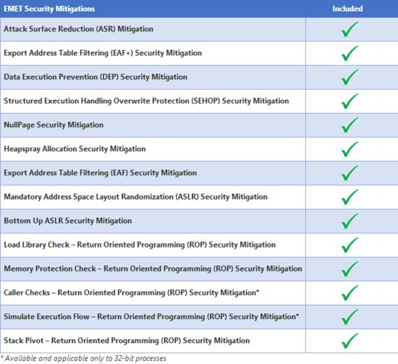
Task: Click the Stack Pivot row's checkmark
Action: (x=350, y=341)
